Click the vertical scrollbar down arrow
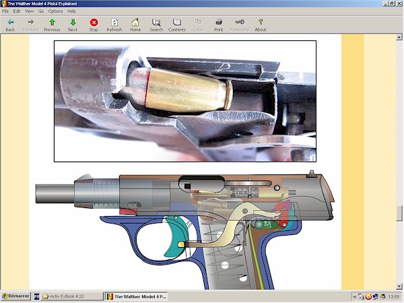The height and width of the screenshot is (303, 404). coord(399,286)
